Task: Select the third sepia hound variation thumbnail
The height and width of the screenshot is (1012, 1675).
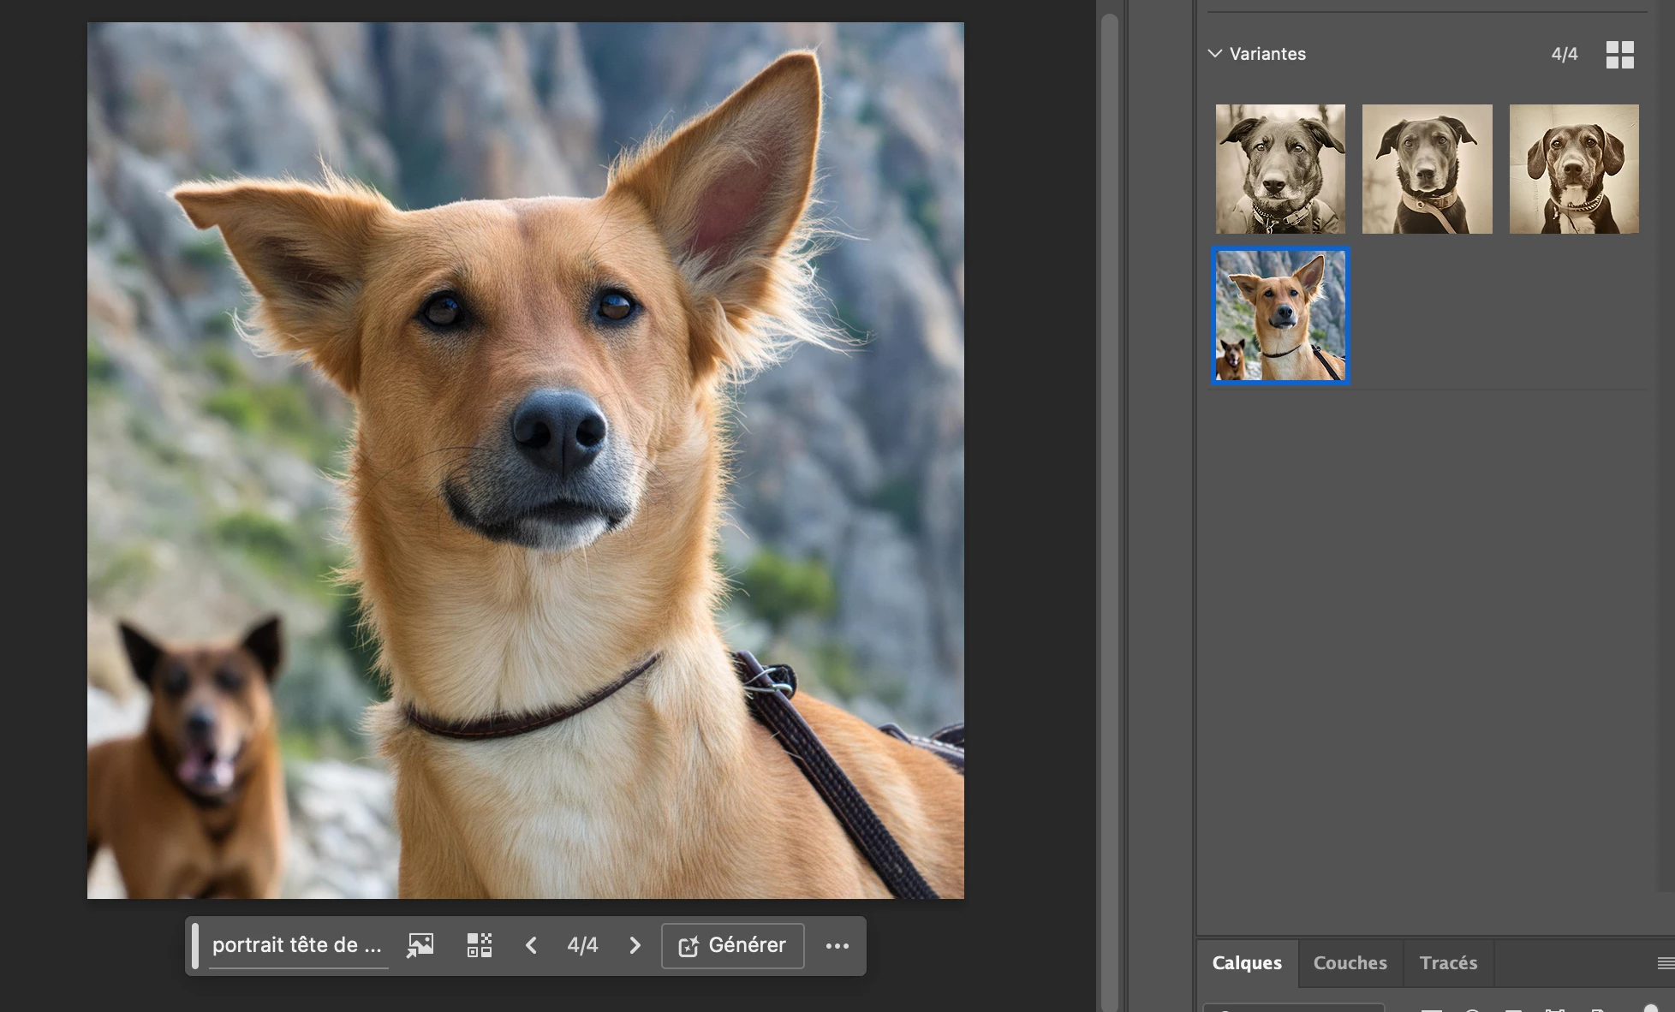Action: [1574, 169]
